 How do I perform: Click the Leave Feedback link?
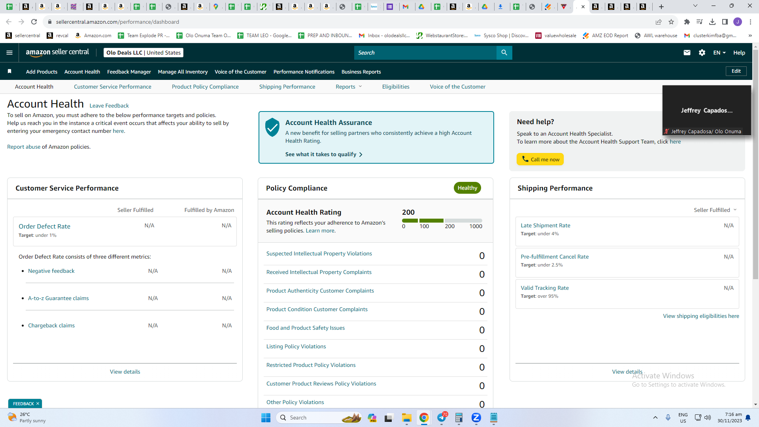(109, 106)
